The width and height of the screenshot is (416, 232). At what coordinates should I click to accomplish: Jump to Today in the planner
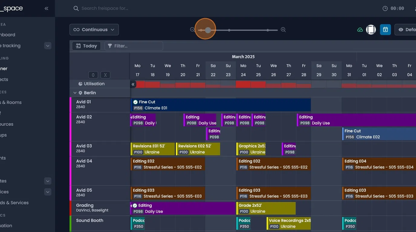point(86,46)
